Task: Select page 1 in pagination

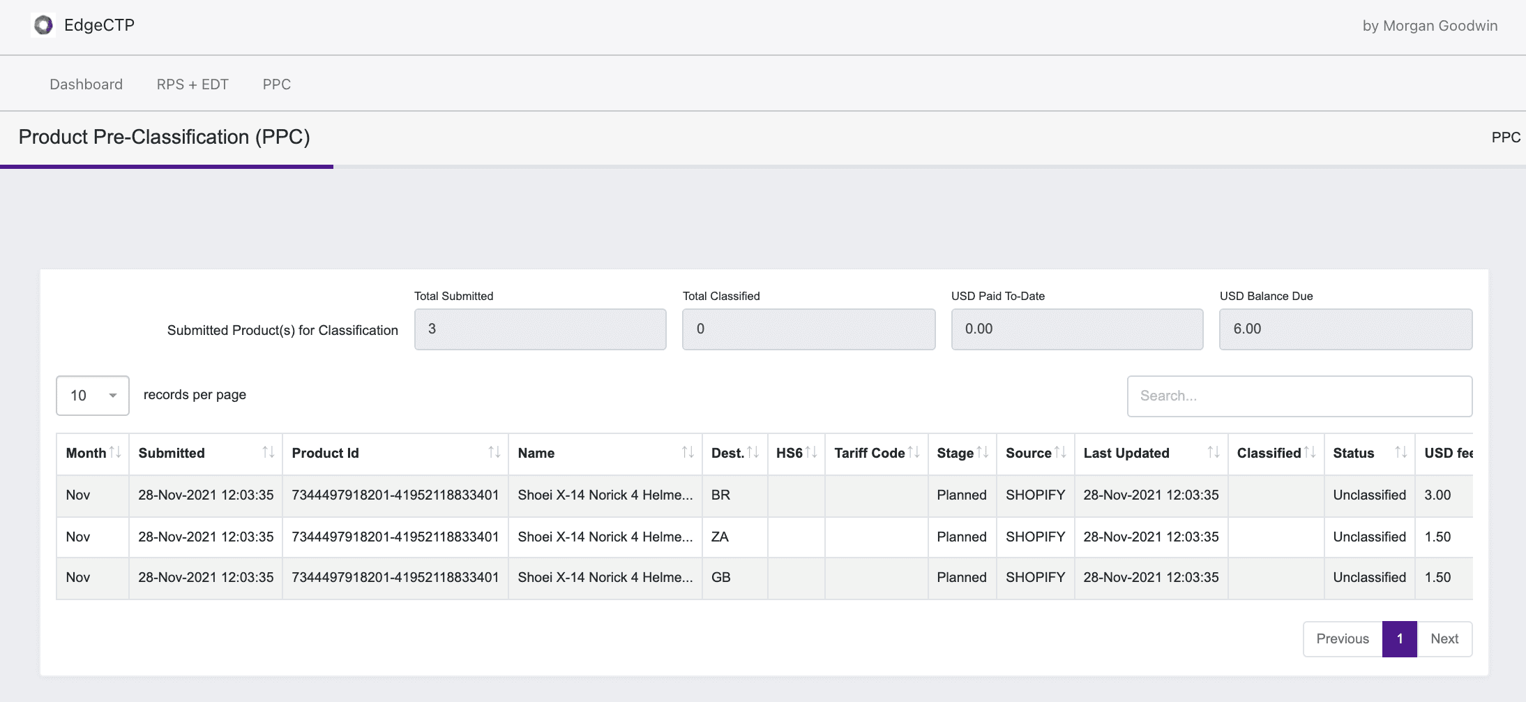Action: (x=1400, y=638)
